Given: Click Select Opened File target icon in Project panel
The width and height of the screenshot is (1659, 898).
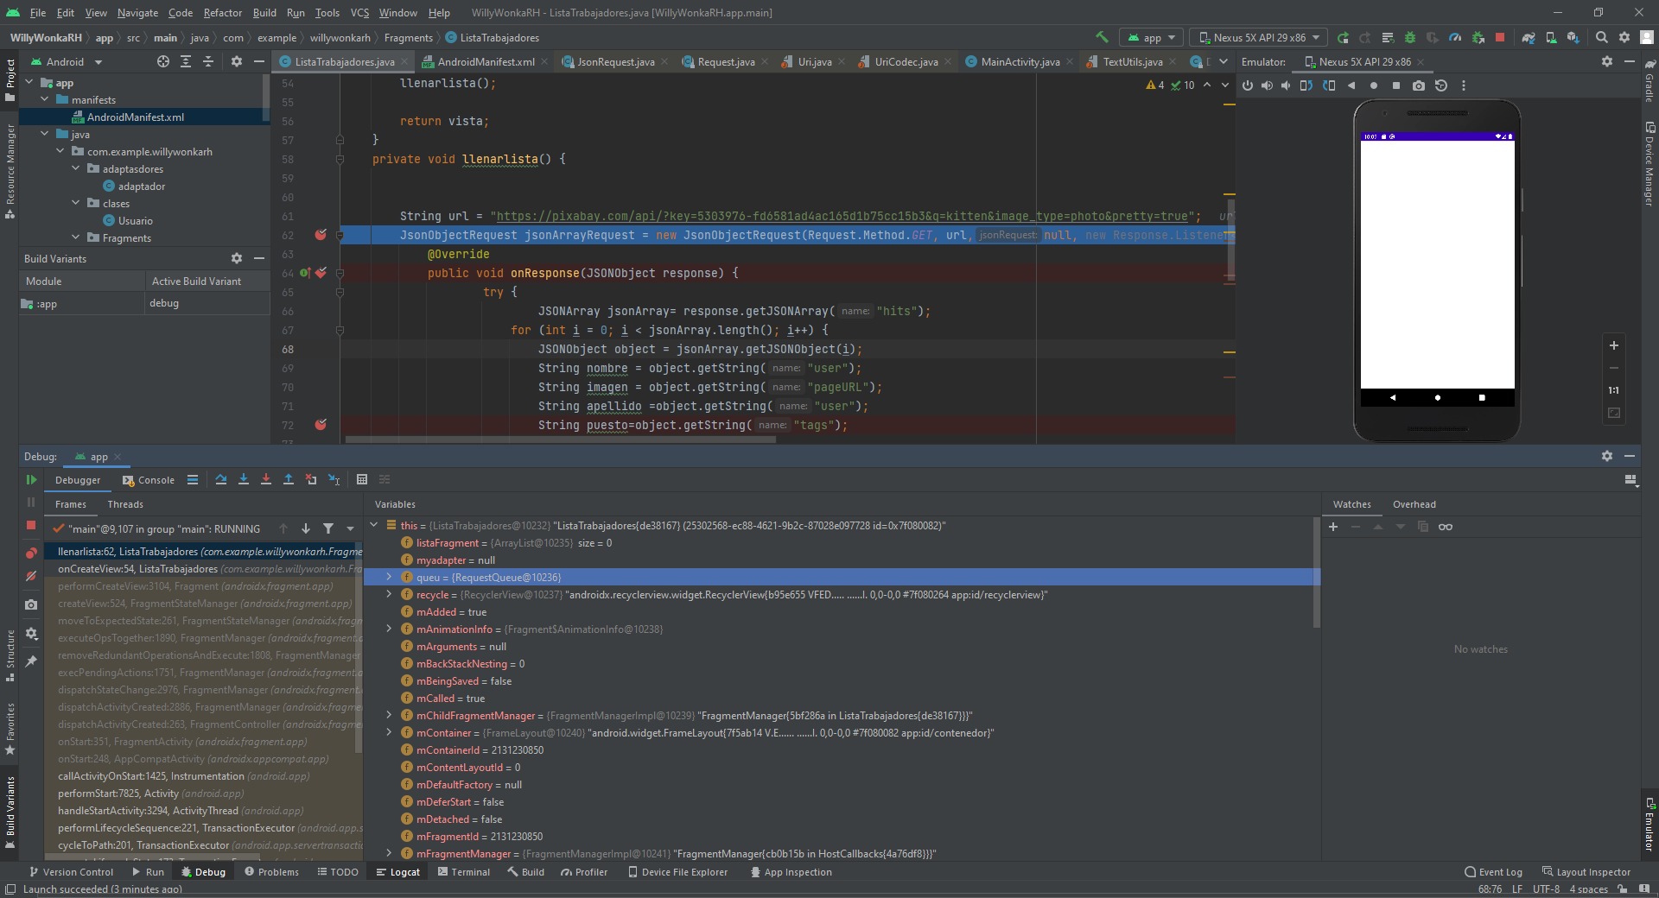Looking at the screenshot, I should [x=163, y=61].
